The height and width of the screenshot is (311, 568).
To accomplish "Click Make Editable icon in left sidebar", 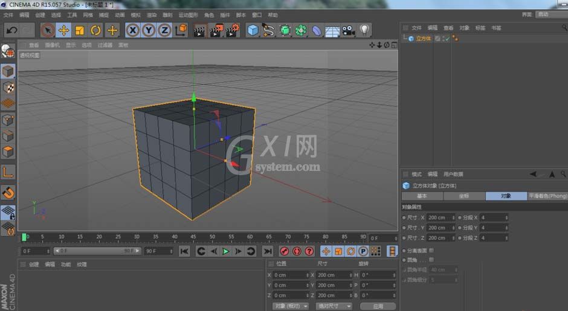I will (x=8, y=51).
